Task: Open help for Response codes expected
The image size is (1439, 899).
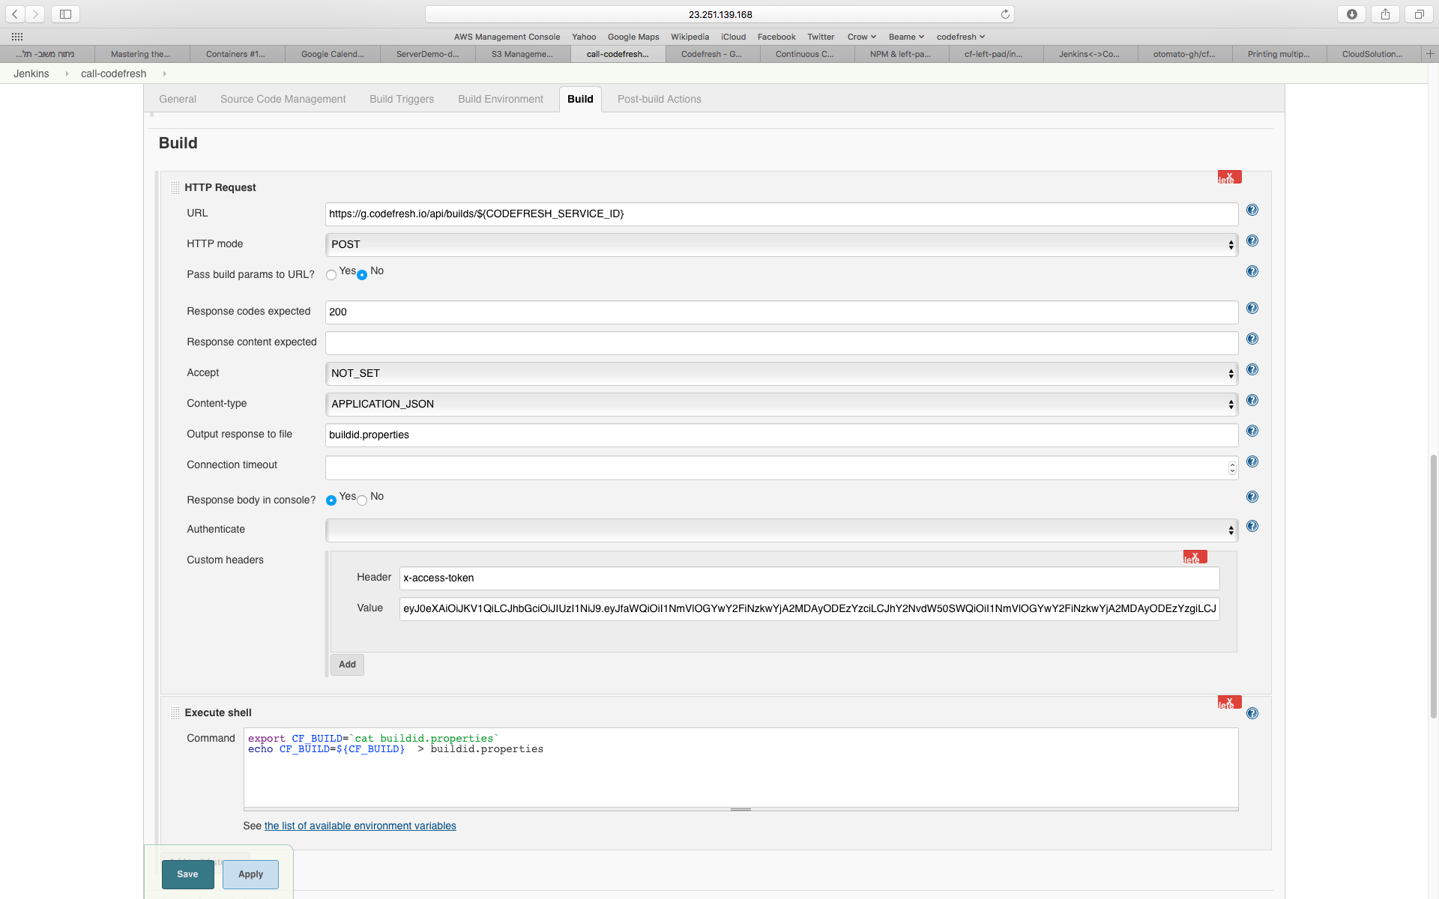Action: tap(1252, 309)
